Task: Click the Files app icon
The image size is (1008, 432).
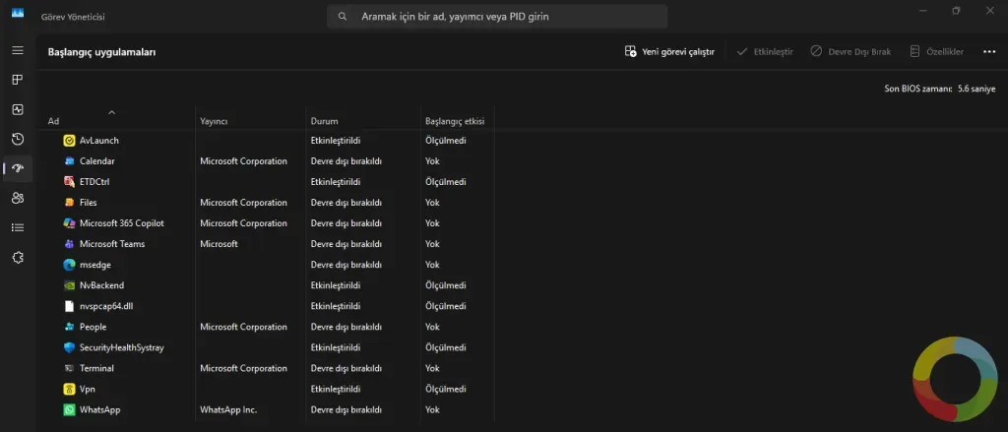Action: tap(69, 203)
